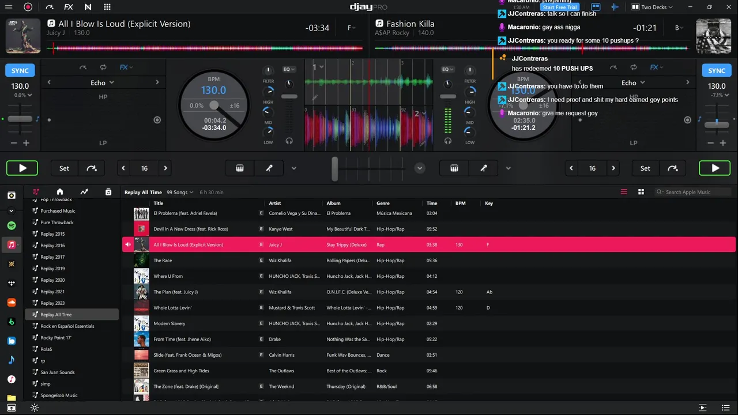Expand the crossfader options circle chevron
The height and width of the screenshot is (415, 738).
point(420,168)
